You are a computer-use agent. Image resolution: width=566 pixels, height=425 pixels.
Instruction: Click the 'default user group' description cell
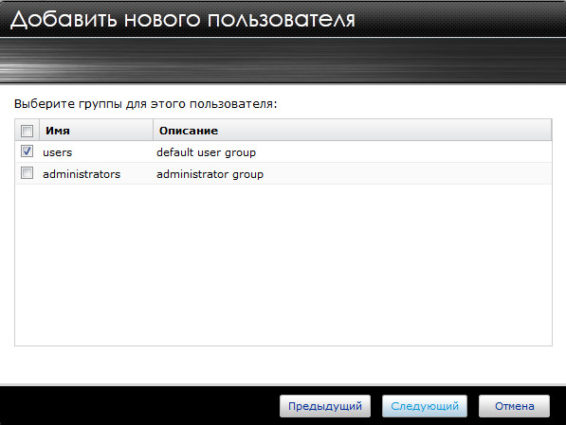pos(206,152)
